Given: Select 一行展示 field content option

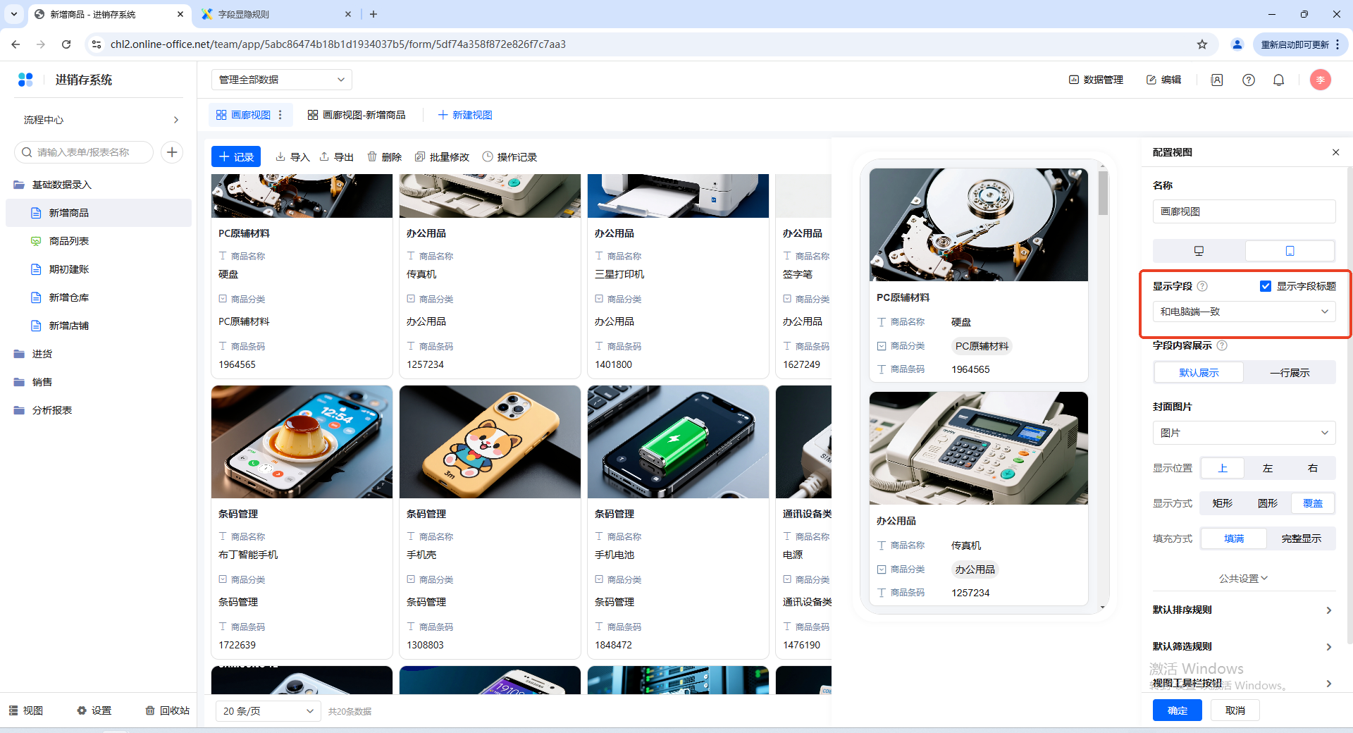Looking at the screenshot, I should coord(1289,373).
